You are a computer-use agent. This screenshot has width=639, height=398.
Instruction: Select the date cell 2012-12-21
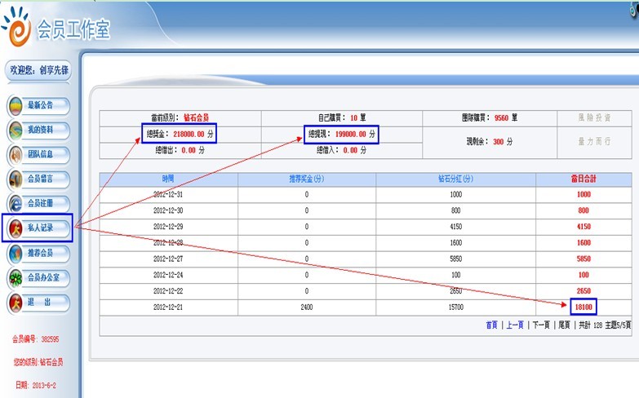(168, 307)
